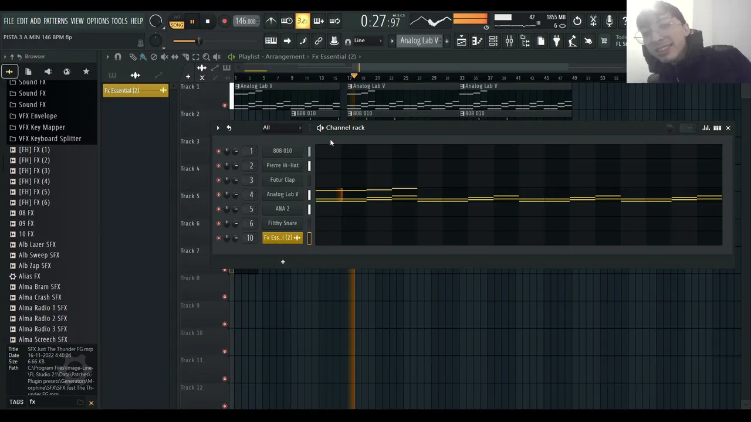Click the one-click audio recording microphone icon
This screenshot has height=422, width=751.
point(609,21)
